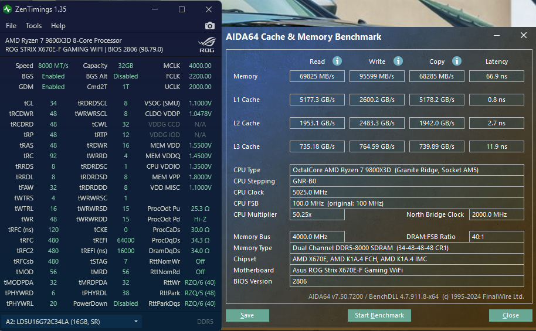536x331 pixels.
Task: Minimize the ZenTimings window
Action: [x=154, y=9]
